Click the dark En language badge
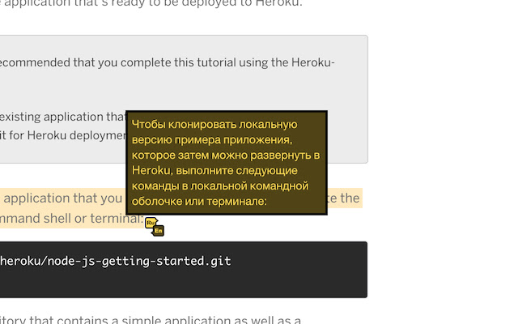This screenshot has width=518, height=324. coord(159,231)
